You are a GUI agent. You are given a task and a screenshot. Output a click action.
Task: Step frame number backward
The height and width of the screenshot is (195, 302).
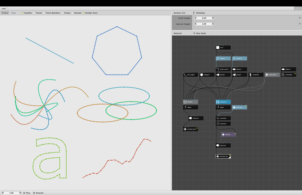coord(3,193)
